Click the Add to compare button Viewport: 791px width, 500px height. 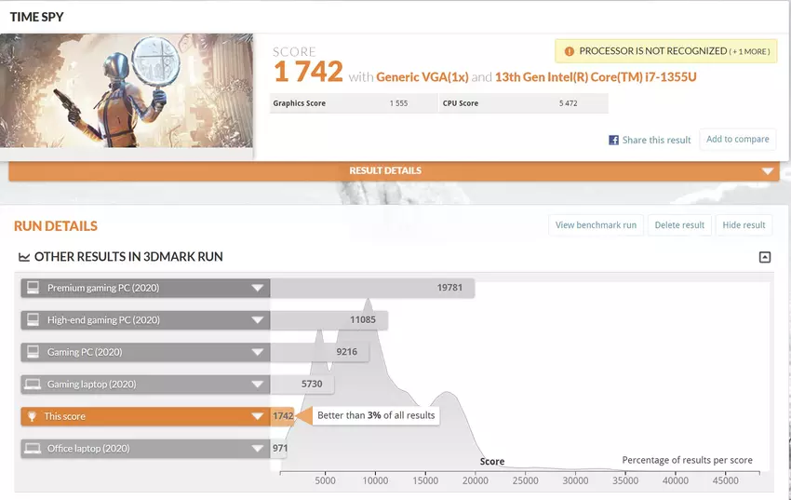pos(737,140)
